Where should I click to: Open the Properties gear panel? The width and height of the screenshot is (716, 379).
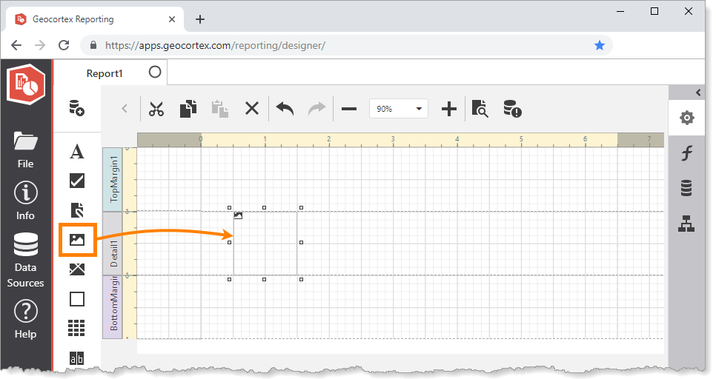coord(687,118)
